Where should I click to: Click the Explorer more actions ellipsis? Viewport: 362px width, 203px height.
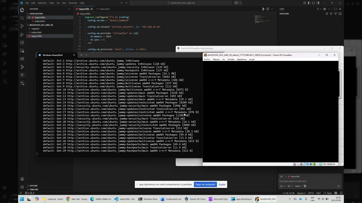(x=69, y=9)
